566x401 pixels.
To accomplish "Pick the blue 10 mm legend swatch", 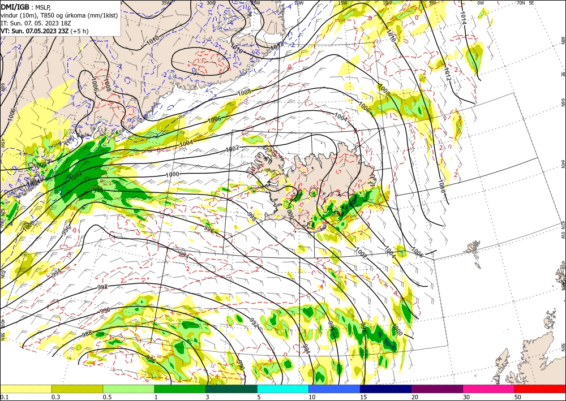I will (x=335, y=389).
